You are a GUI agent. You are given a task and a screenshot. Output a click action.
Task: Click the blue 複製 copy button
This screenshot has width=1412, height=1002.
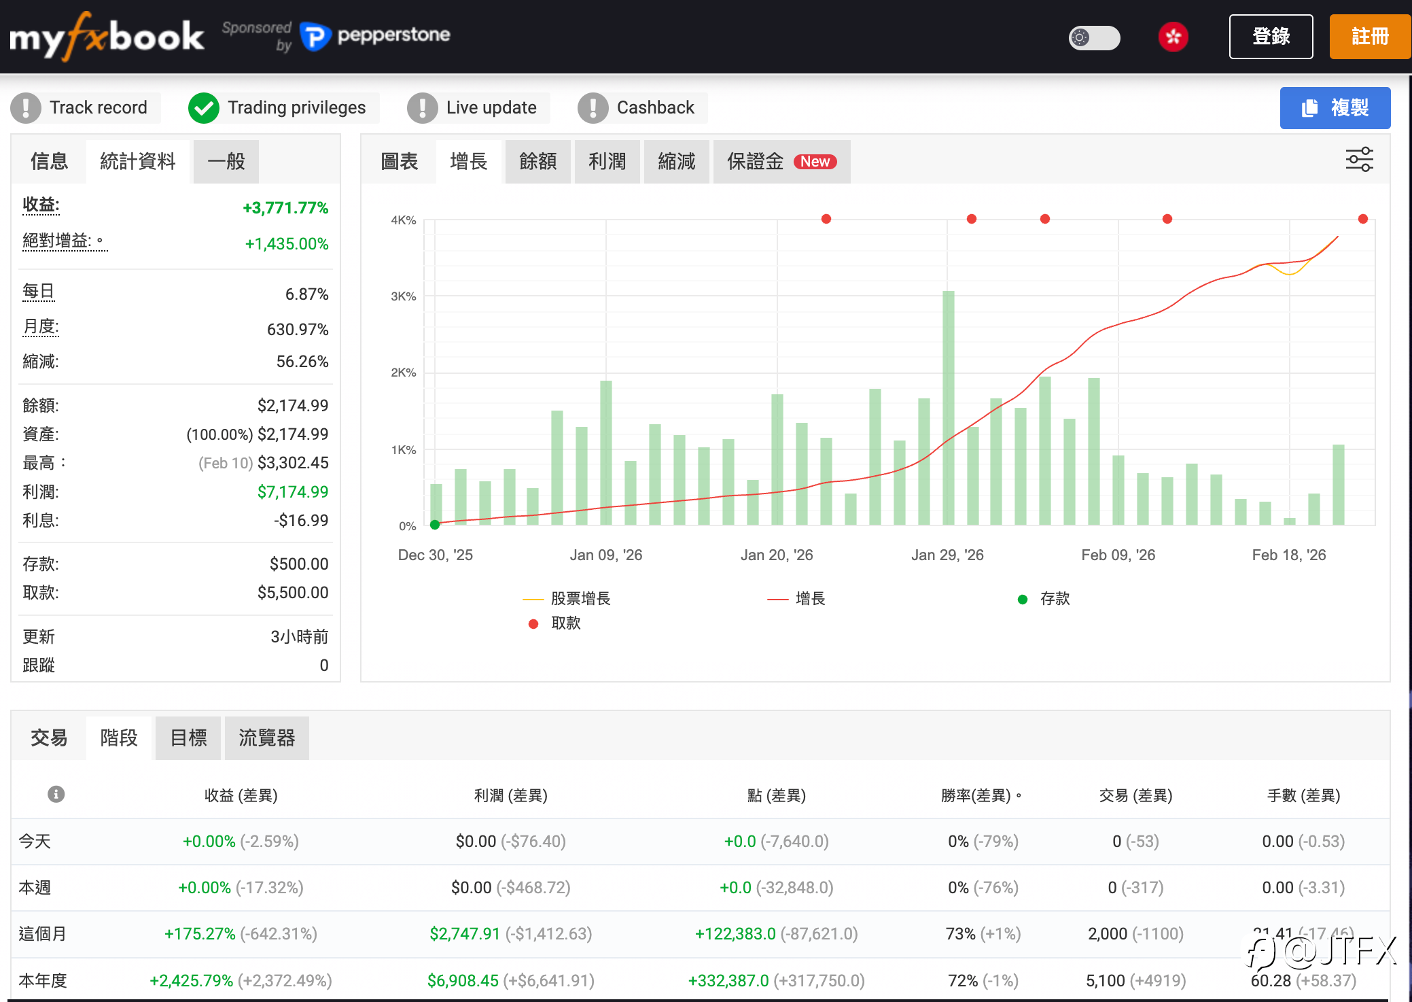coord(1335,108)
